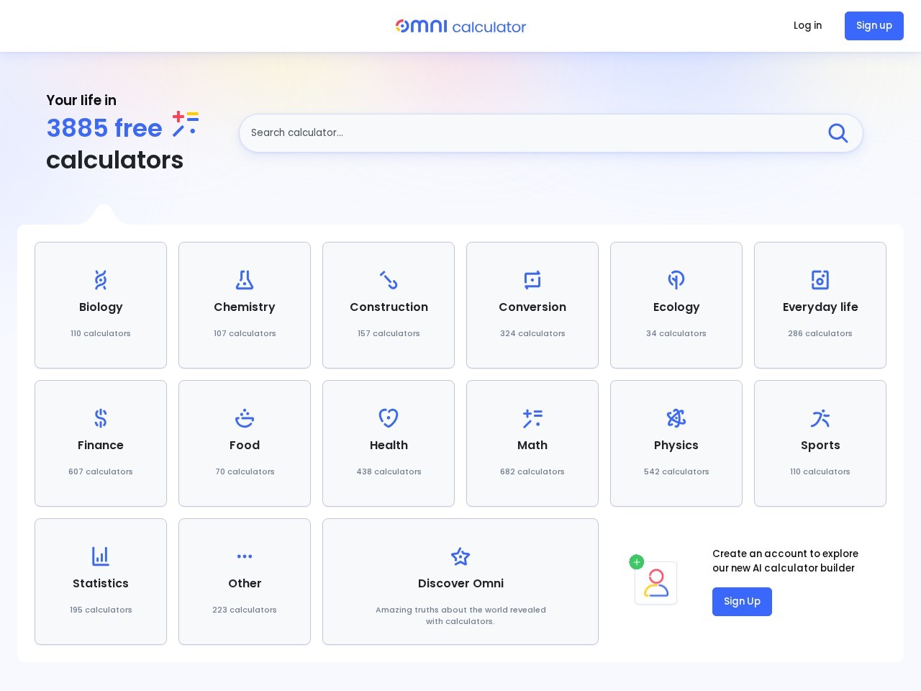
Task: Open the Health category title
Action: [389, 445]
